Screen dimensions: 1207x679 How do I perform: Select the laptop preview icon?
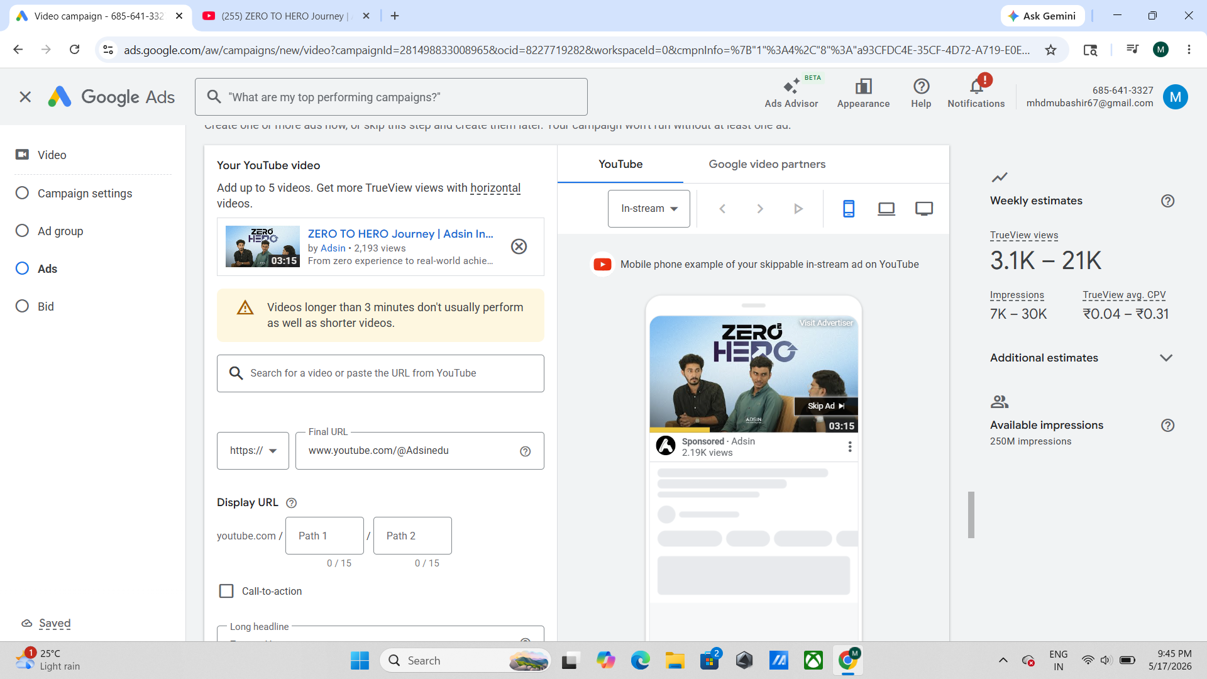tap(886, 209)
